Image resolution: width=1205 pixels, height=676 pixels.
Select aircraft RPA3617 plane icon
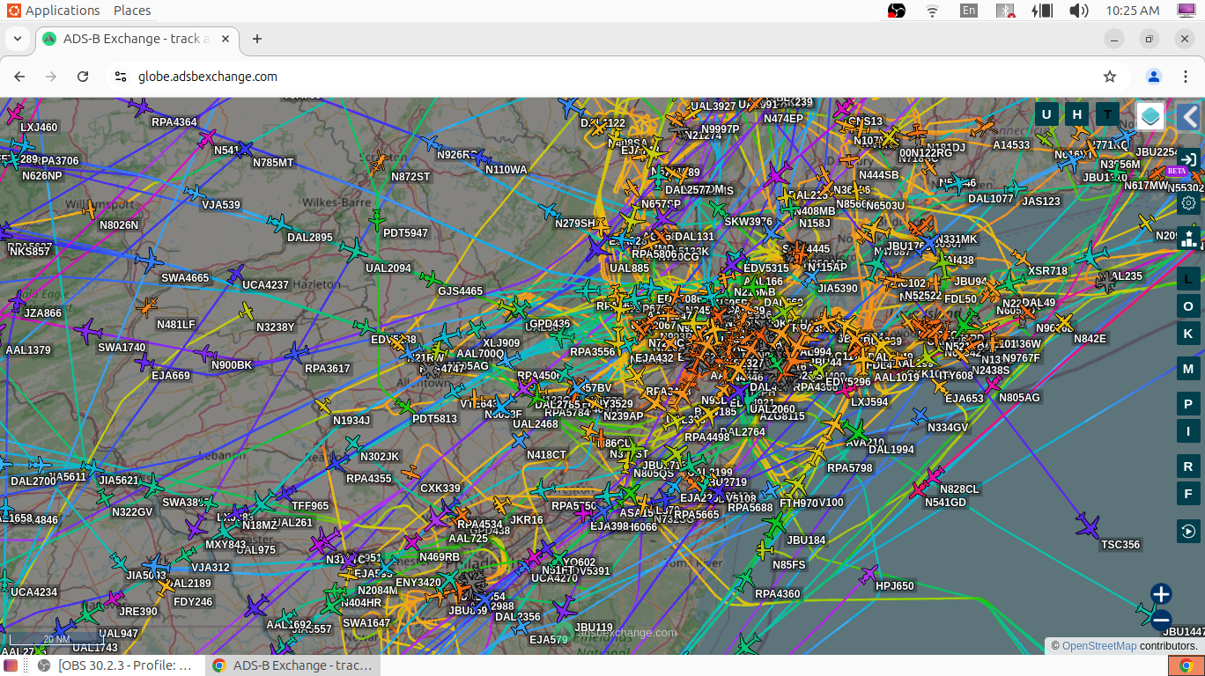[x=297, y=353]
